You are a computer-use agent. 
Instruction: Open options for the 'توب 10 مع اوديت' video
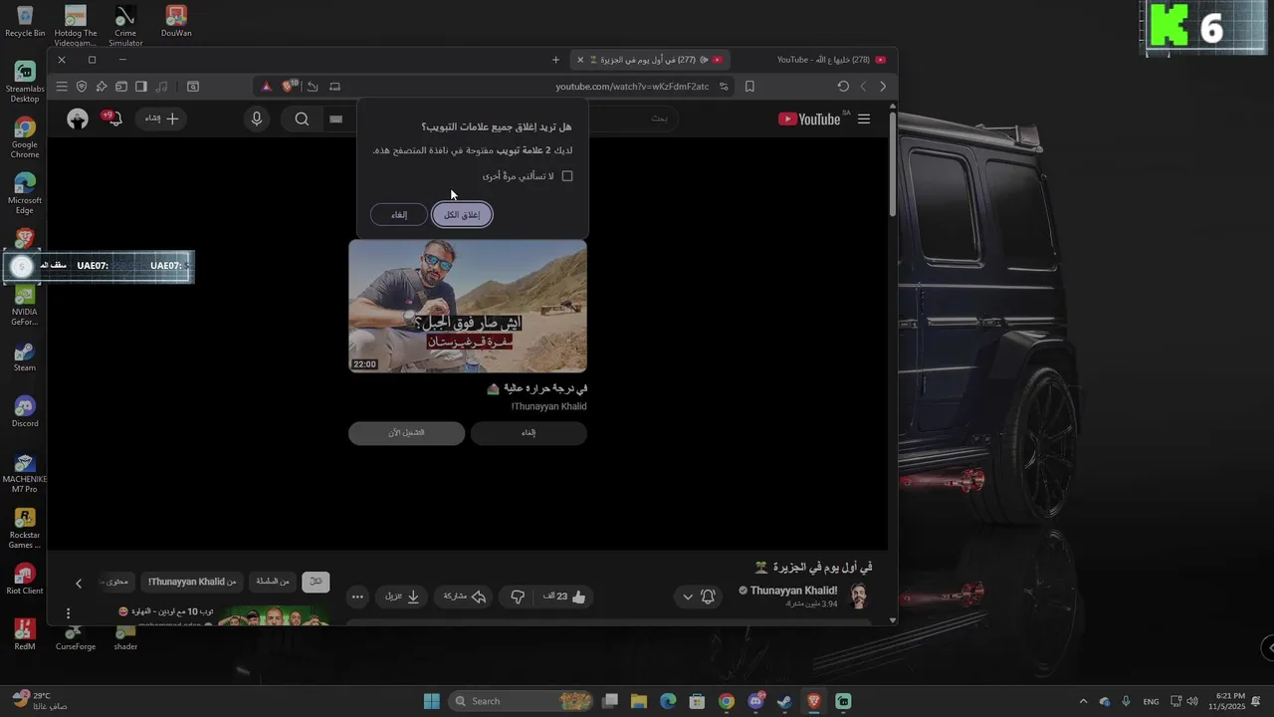68,613
